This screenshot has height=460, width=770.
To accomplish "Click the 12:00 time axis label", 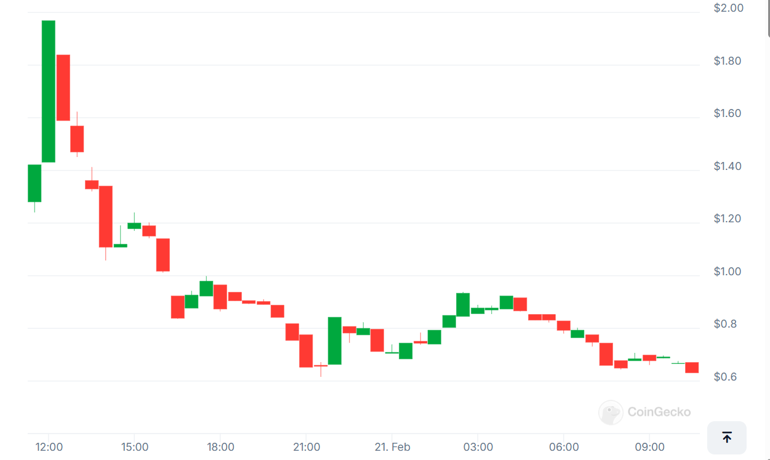I will pos(49,447).
